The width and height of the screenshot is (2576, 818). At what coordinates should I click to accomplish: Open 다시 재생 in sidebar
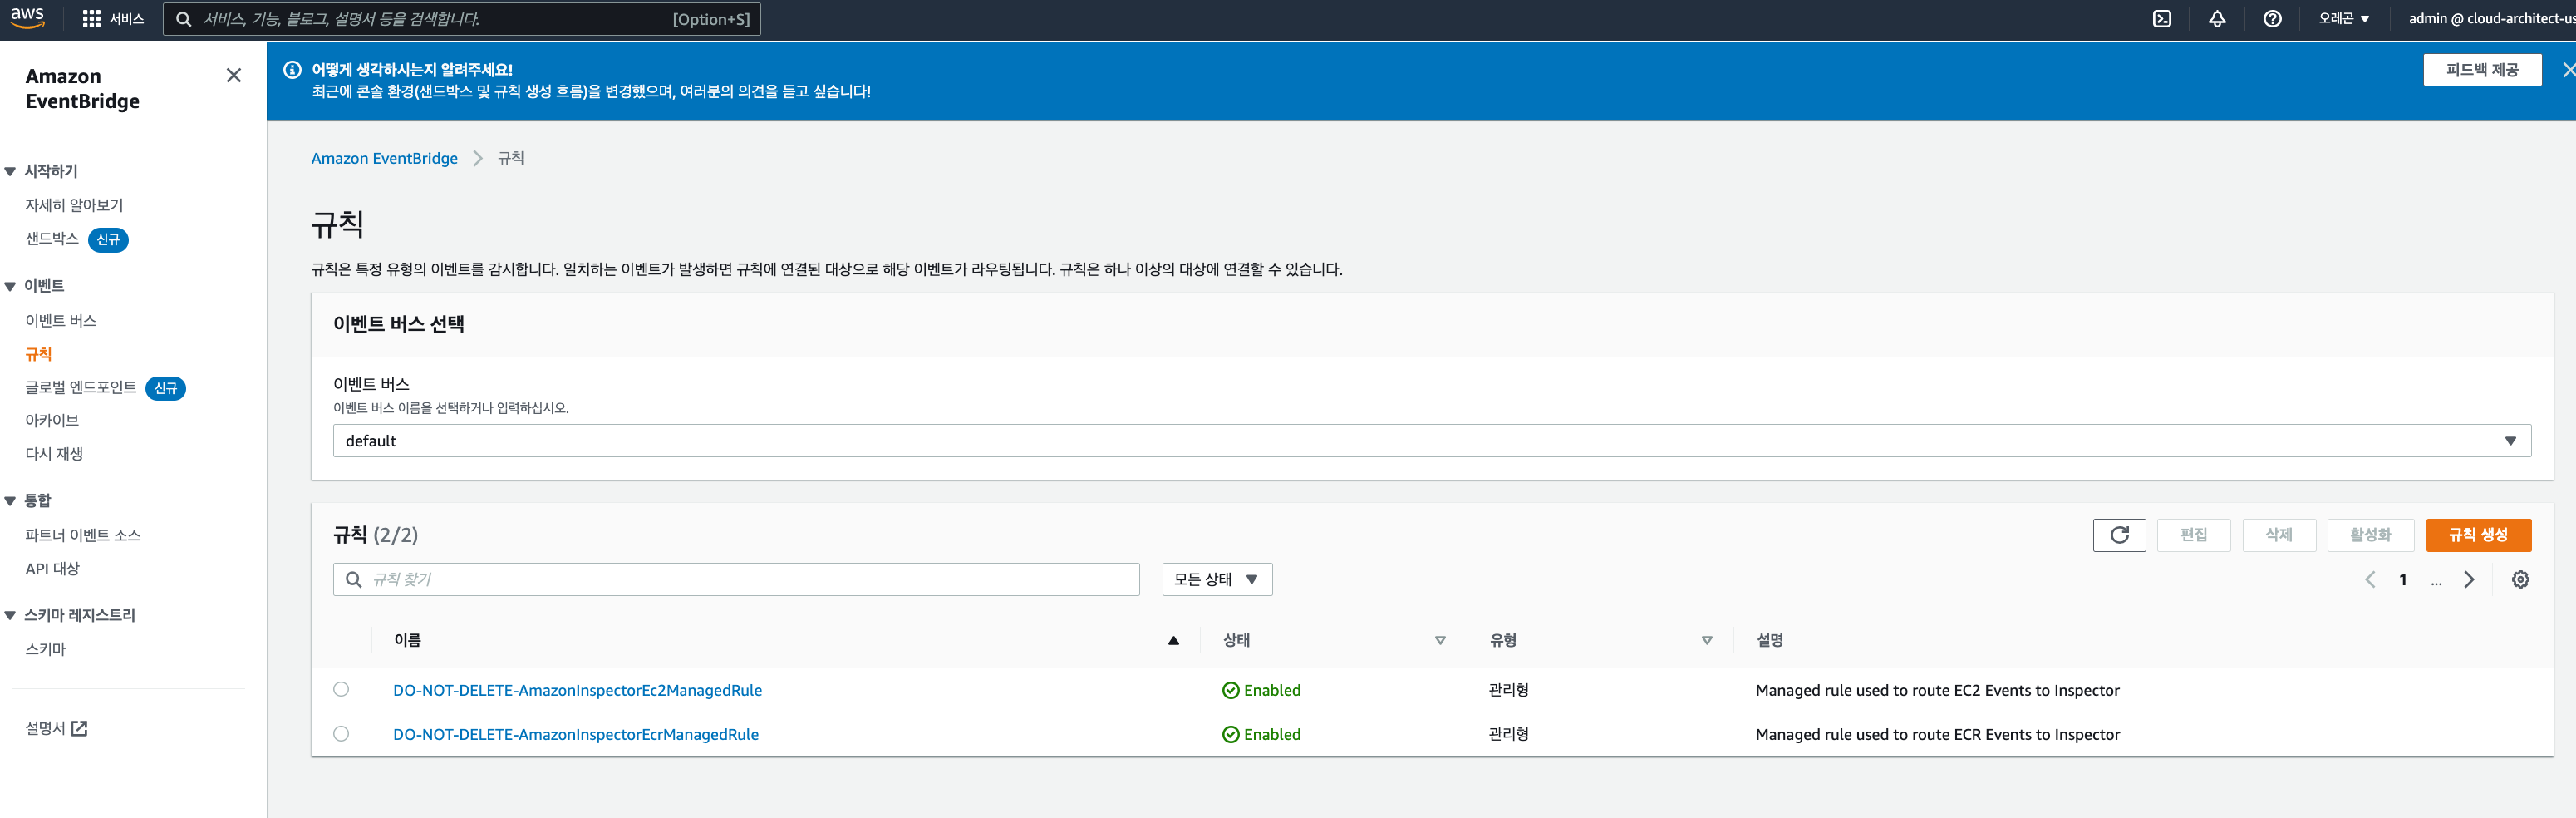54,453
